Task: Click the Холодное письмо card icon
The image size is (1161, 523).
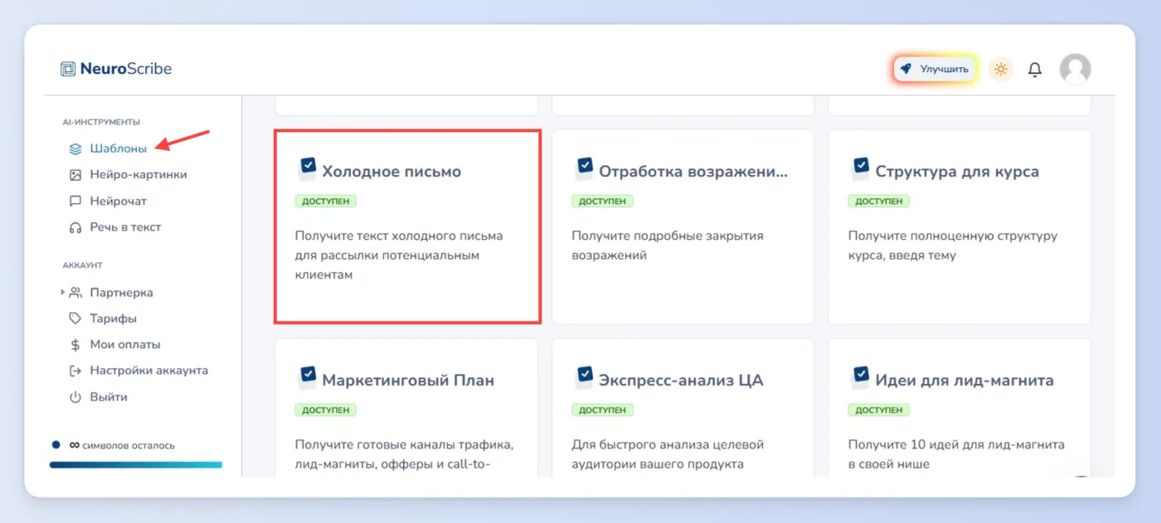Action: pos(307,169)
